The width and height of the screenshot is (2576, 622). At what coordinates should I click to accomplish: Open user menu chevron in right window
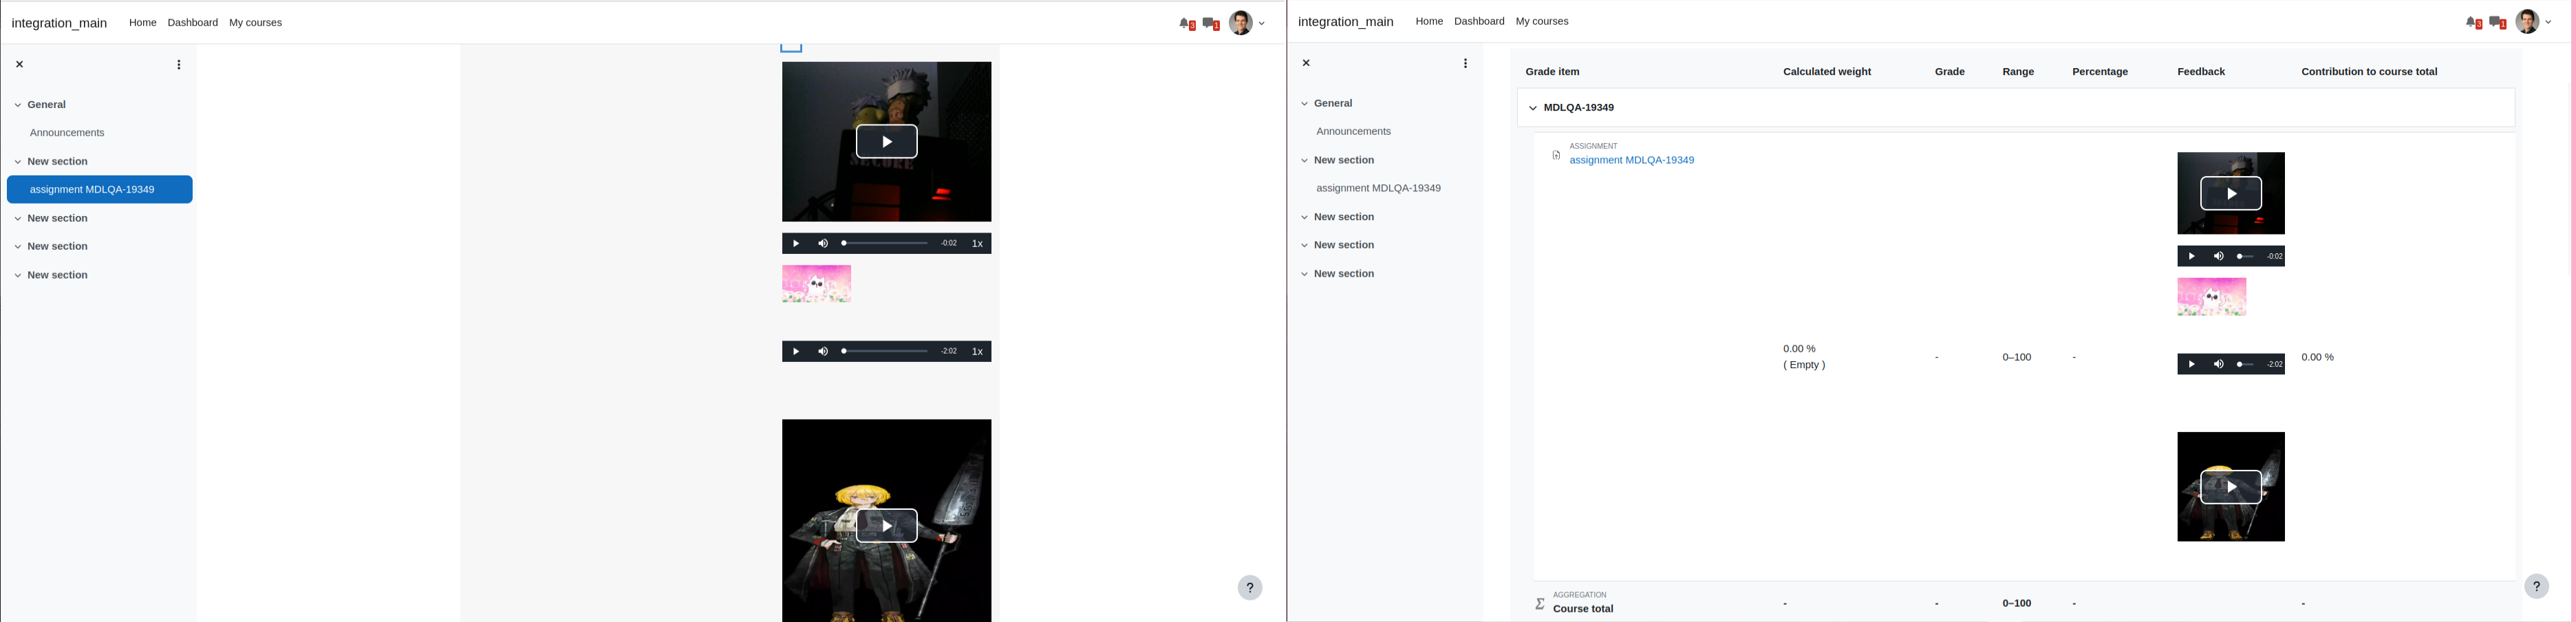tap(2549, 22)
